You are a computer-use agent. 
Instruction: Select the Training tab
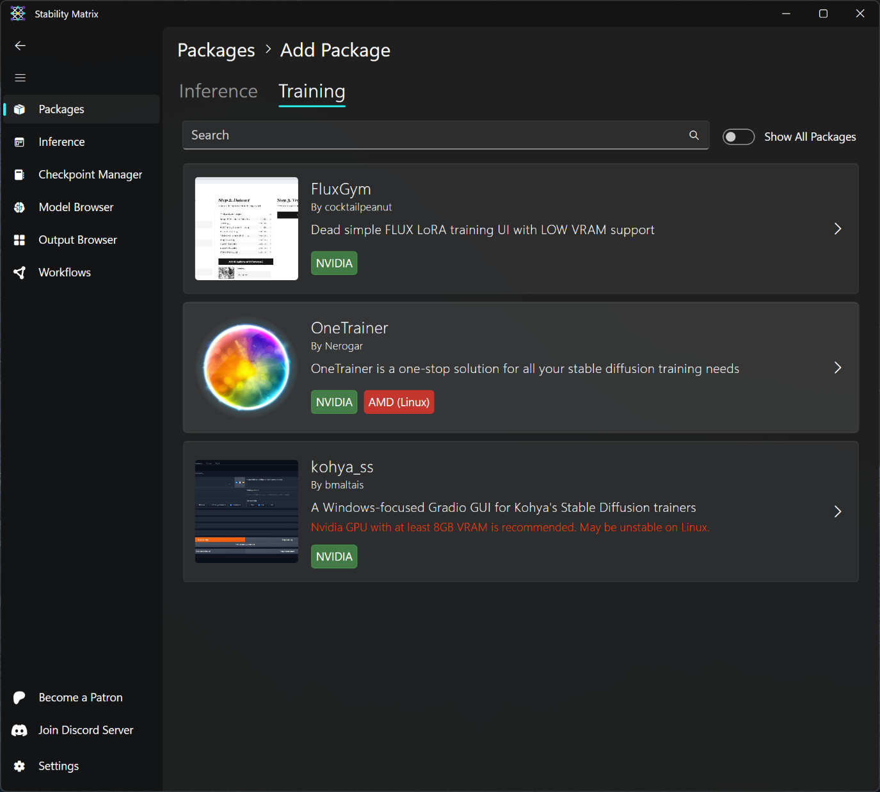tap(312, 91)
